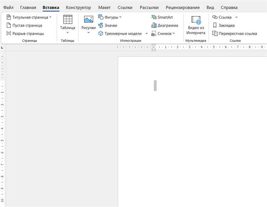Add a bookmark with Закладка
Viewport: 267px width, 207px height.
tap(224, 26)
